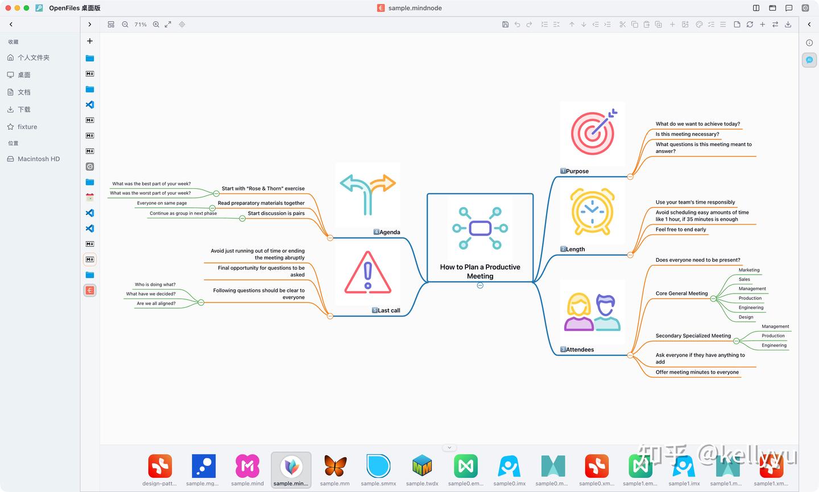Click the fit-to-screen expand arrows icon

coord(168,24)
